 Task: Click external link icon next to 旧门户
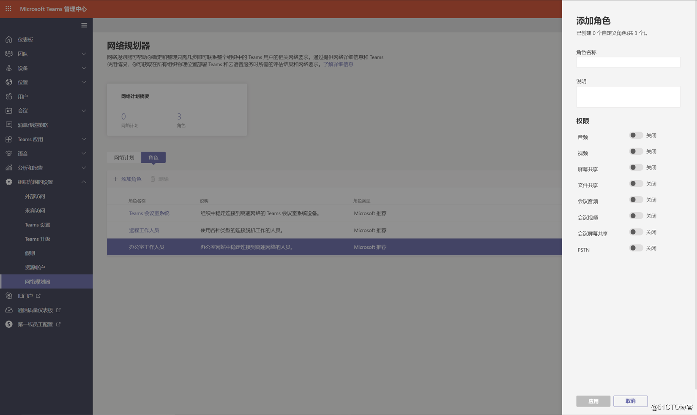click(x=38, y=296)
